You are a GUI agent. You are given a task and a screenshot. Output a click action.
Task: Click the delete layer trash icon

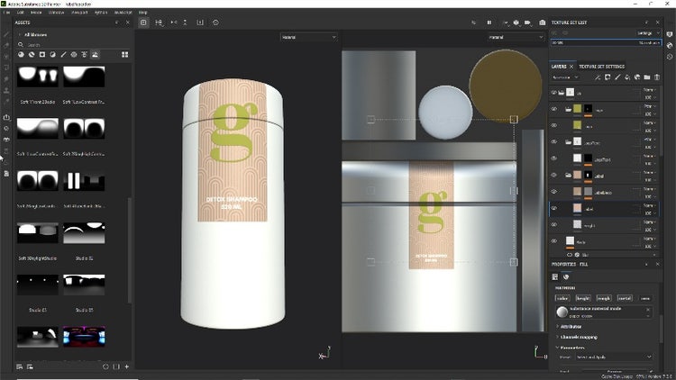(x=657, y=77)
